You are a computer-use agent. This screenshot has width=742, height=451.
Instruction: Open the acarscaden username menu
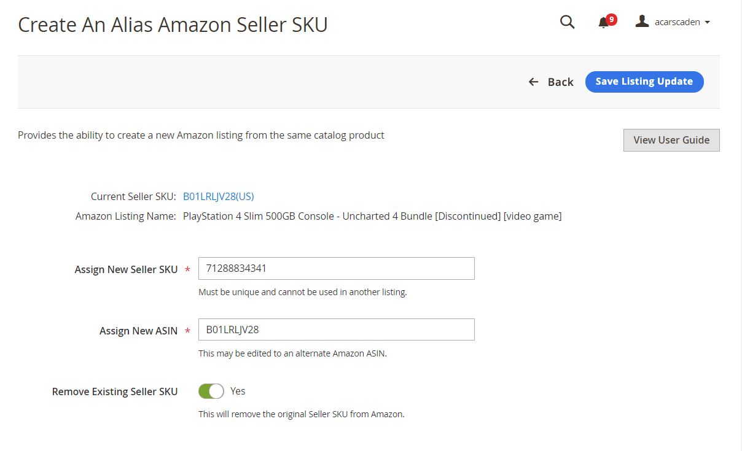point(678,22)
